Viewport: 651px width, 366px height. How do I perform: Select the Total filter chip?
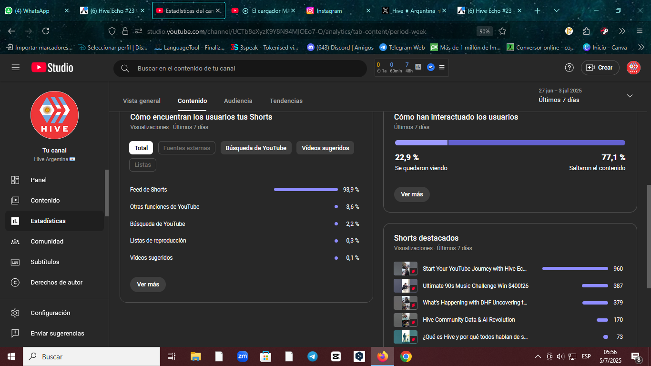click(x=141, y=148)
